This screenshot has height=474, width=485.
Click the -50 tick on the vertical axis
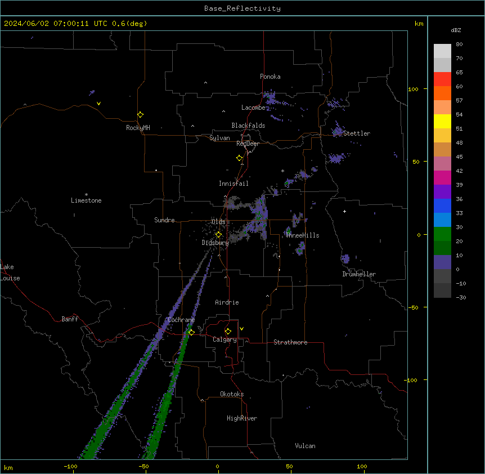coord(413,307)
